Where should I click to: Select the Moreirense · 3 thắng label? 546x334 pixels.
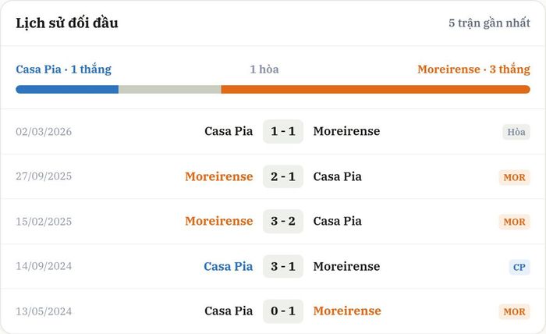[x=473, y=69]
